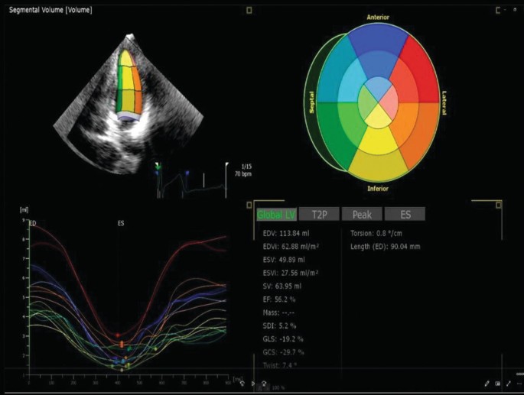Click the Anterior label on bullseye
Viewport: 524px width, 395px height.
378,18
